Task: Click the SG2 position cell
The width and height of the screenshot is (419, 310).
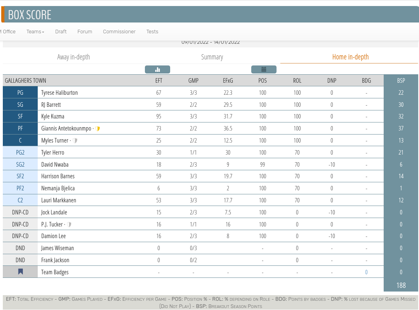Action: [x=20, y=165]
